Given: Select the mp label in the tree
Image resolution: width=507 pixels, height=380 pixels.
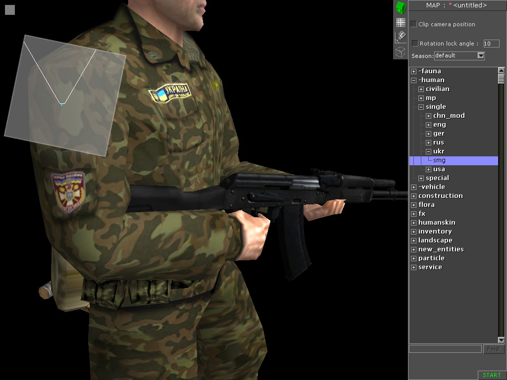Looking at the screenshot, I should [x=431, y=98].
